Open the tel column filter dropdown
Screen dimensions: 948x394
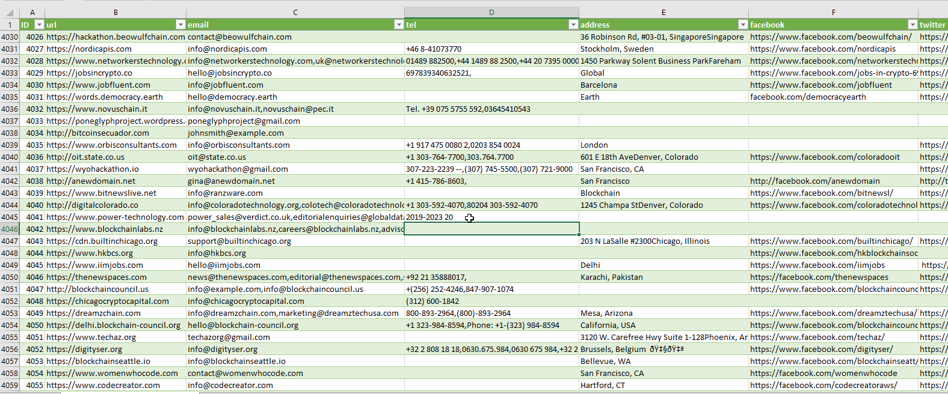point(573,25)
